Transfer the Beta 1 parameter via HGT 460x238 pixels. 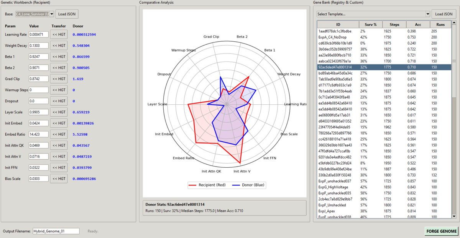click(x=59, y=57)
